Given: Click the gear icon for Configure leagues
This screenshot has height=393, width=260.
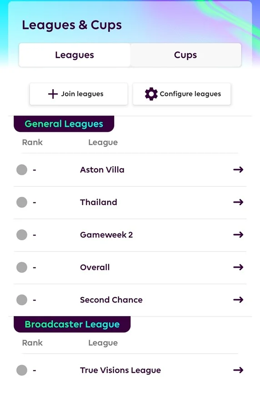Looking at the screenshot, I should tap(151, 94).
